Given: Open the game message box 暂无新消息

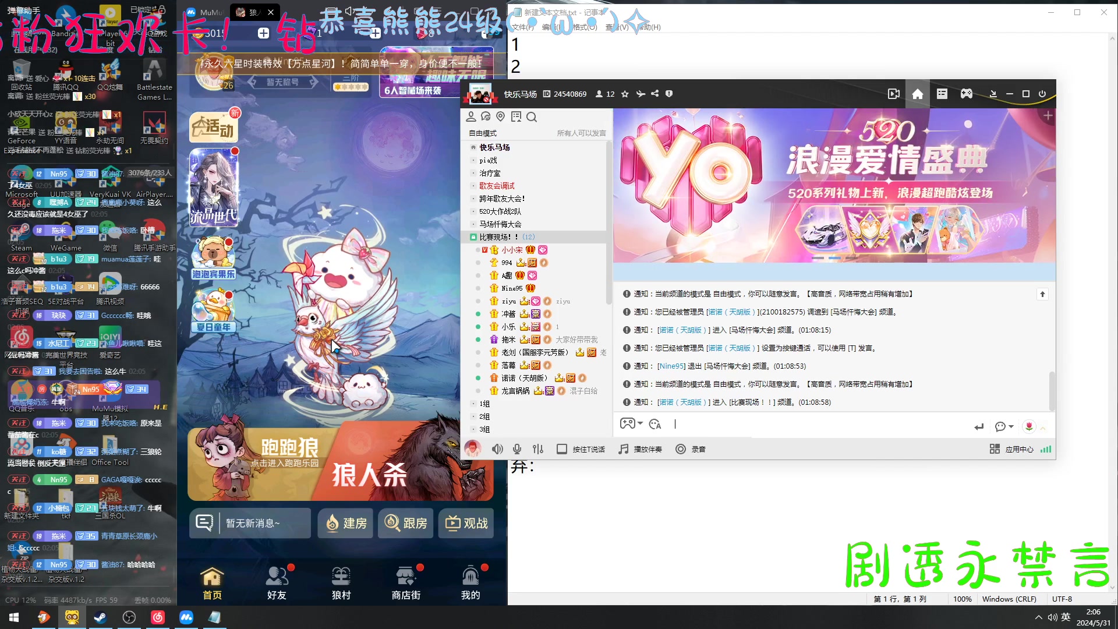Looking at the screenshot, I should click(250, 523).
